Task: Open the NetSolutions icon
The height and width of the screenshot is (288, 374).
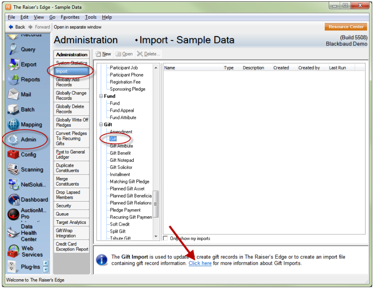Action: (x=13, y=184)
